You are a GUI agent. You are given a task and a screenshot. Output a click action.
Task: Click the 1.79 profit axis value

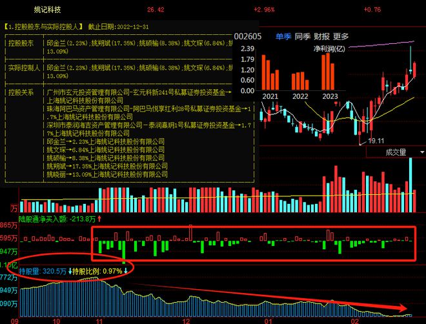click(247, 59)
